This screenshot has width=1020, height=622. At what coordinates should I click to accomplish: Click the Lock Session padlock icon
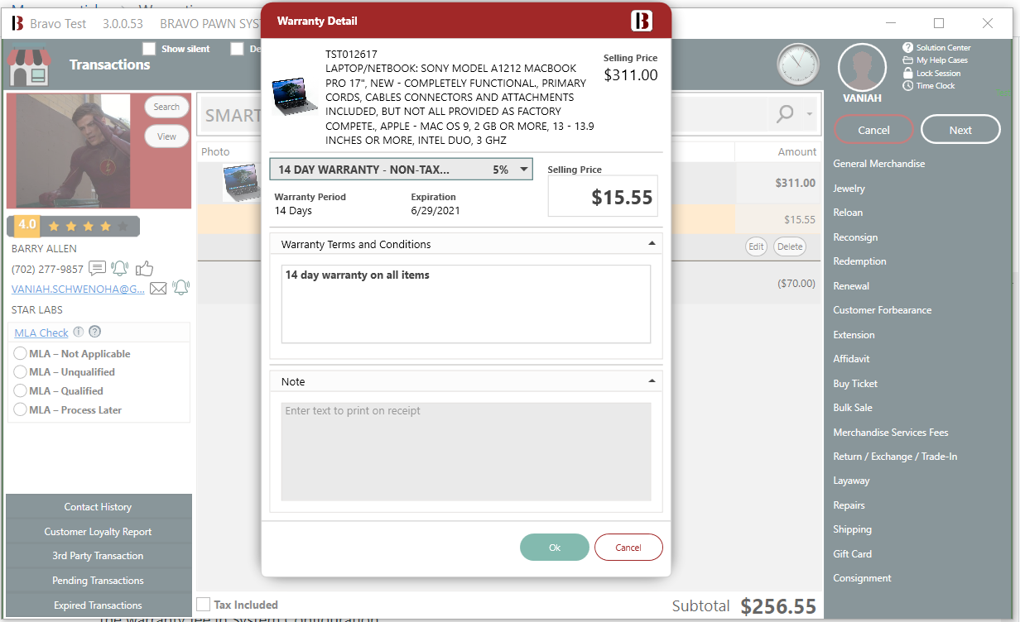tap(908, 73)
